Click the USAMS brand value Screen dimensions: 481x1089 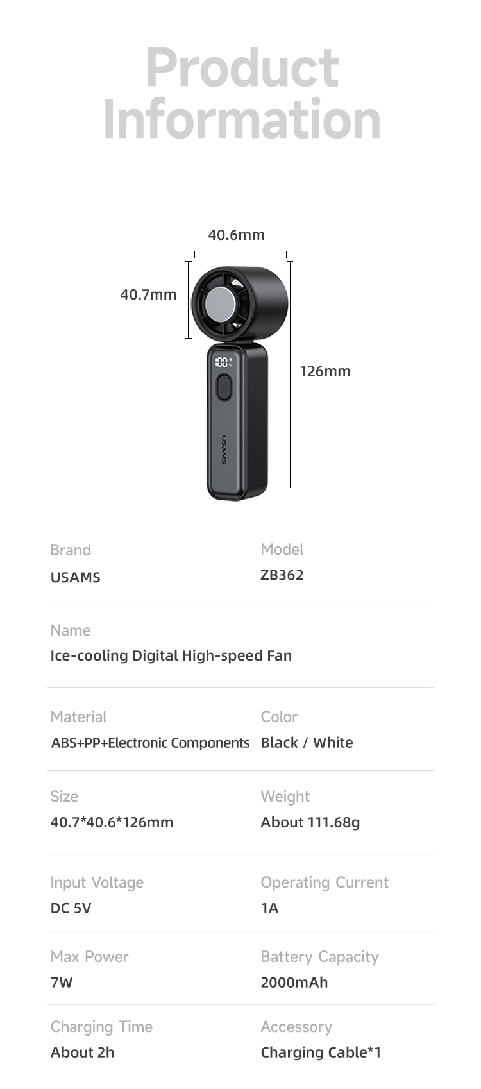click(x=76, y=577)
